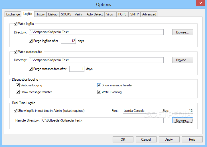Go to the SOCKS tab
Image resolution: width=207 pixels, height=147 pixels.
[66, 14]
